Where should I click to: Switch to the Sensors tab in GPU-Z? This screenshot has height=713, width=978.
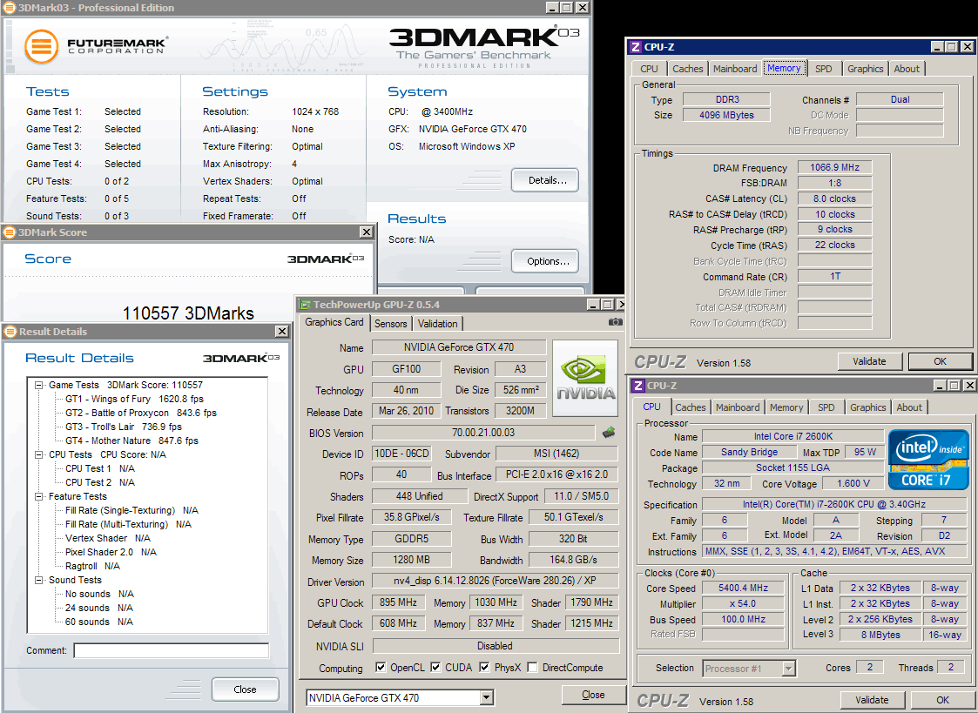[390, 324]
